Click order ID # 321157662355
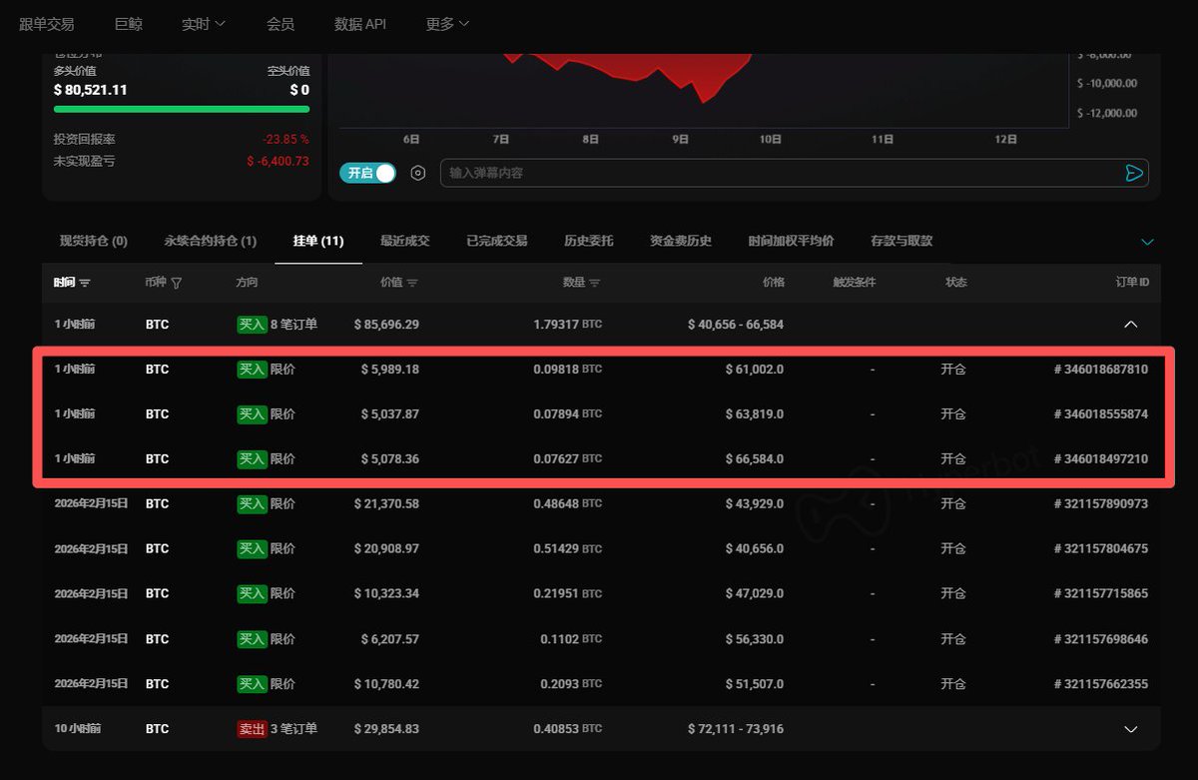This screenshot has height=780, width=1198. click(x=1101, y=684)
